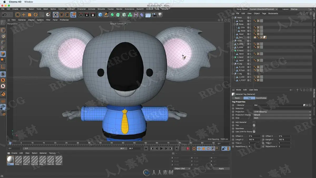Click Render to Picture Viewer icon

pos(87,15)
